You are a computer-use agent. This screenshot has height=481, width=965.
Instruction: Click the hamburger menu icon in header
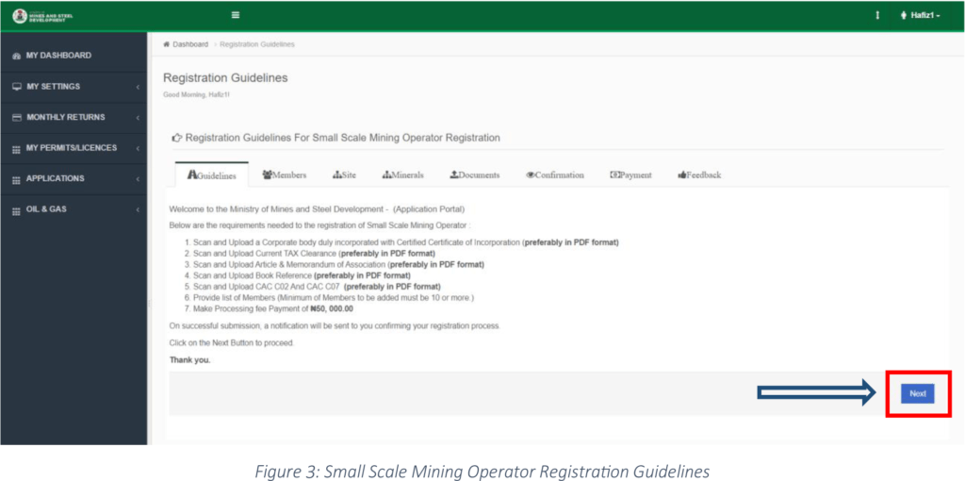235,15
